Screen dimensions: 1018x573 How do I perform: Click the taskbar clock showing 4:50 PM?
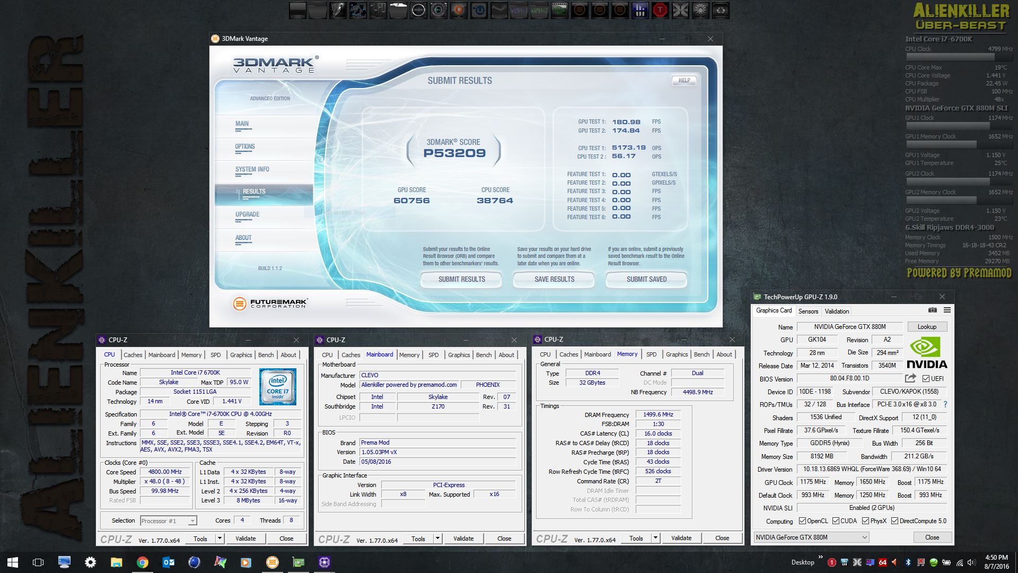tap(997, 562)
